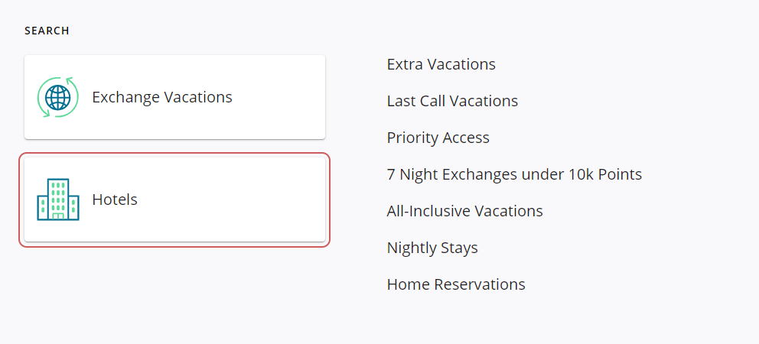Viewport: 759px width, 344px height.
Task: Click the SEARCH section heading
Action: click(47, 31)
